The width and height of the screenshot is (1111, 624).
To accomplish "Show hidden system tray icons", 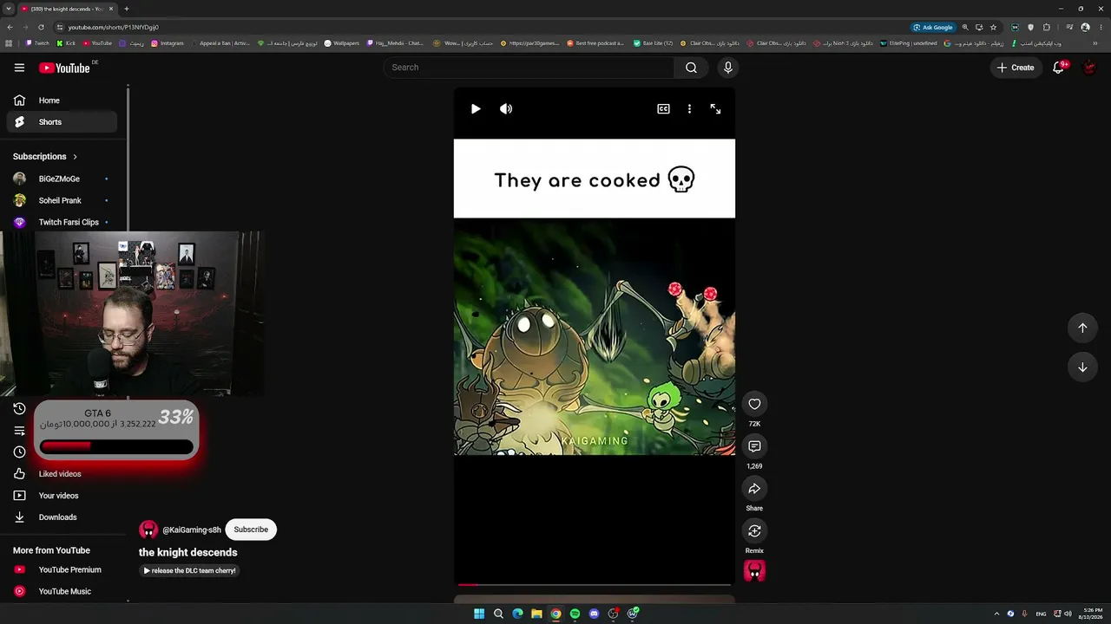I will [x=996, y=614].
